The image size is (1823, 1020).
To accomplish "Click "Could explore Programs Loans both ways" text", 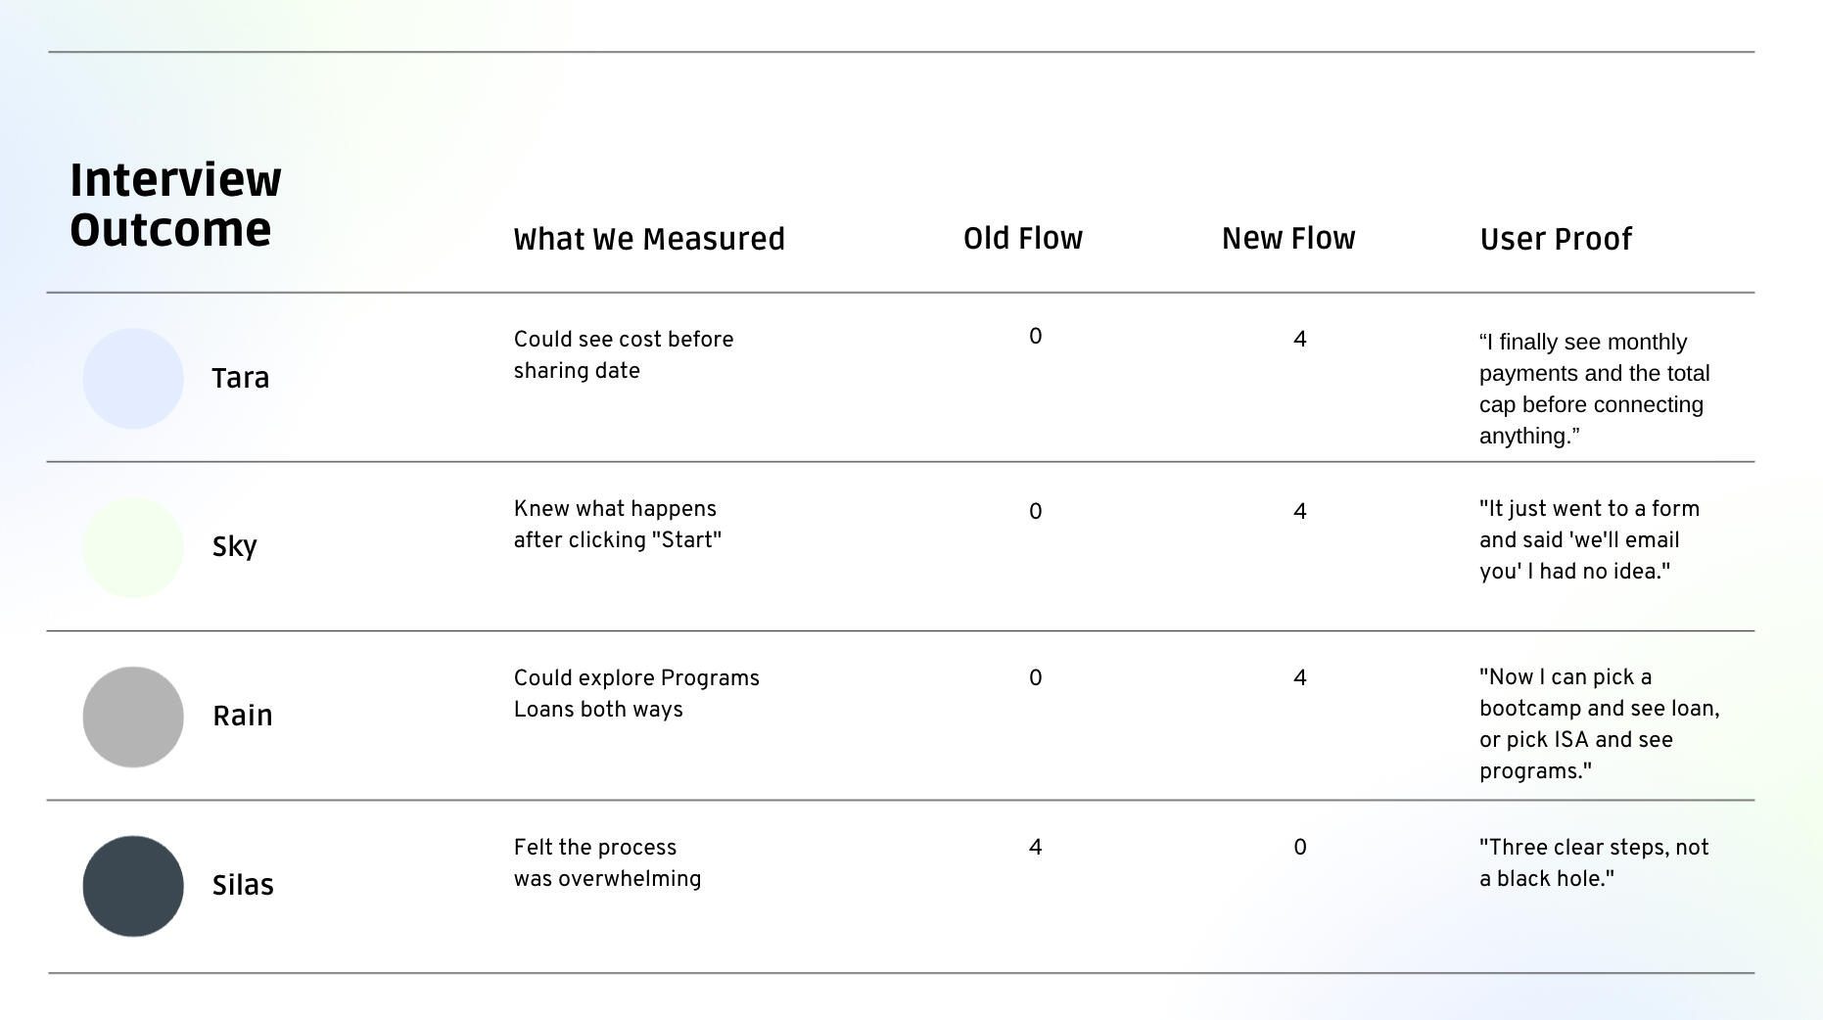I will tap(636, 693).
